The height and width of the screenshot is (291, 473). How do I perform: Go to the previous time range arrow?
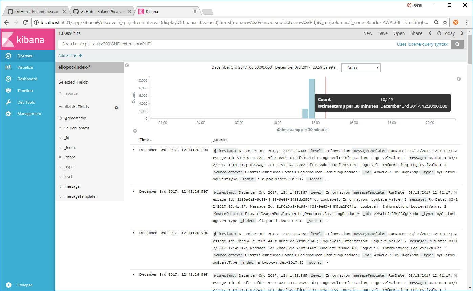(430, 33)
